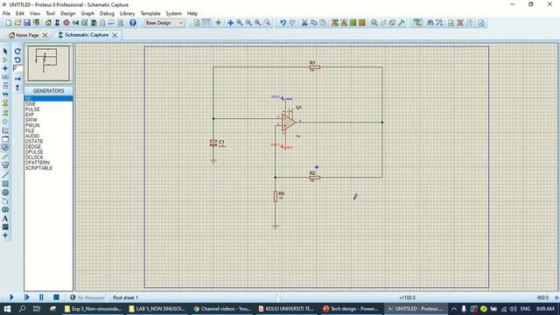The width and height of the screenshot is (560, 315).
Task: Select the 2D text 'A' tool
Action: click(x=5, y=218)
